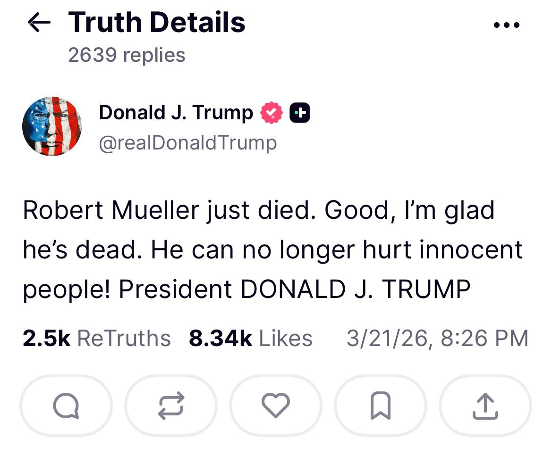This screenshot has height=456, width=552.
Task: View the 2.5k ReTruths list
Action: pyautogui.click(x=97, y=338)
